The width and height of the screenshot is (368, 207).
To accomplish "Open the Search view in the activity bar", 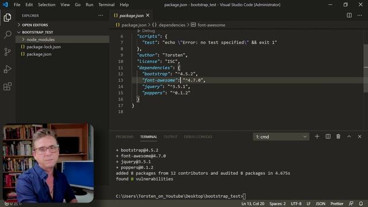I will click(7, 34).
